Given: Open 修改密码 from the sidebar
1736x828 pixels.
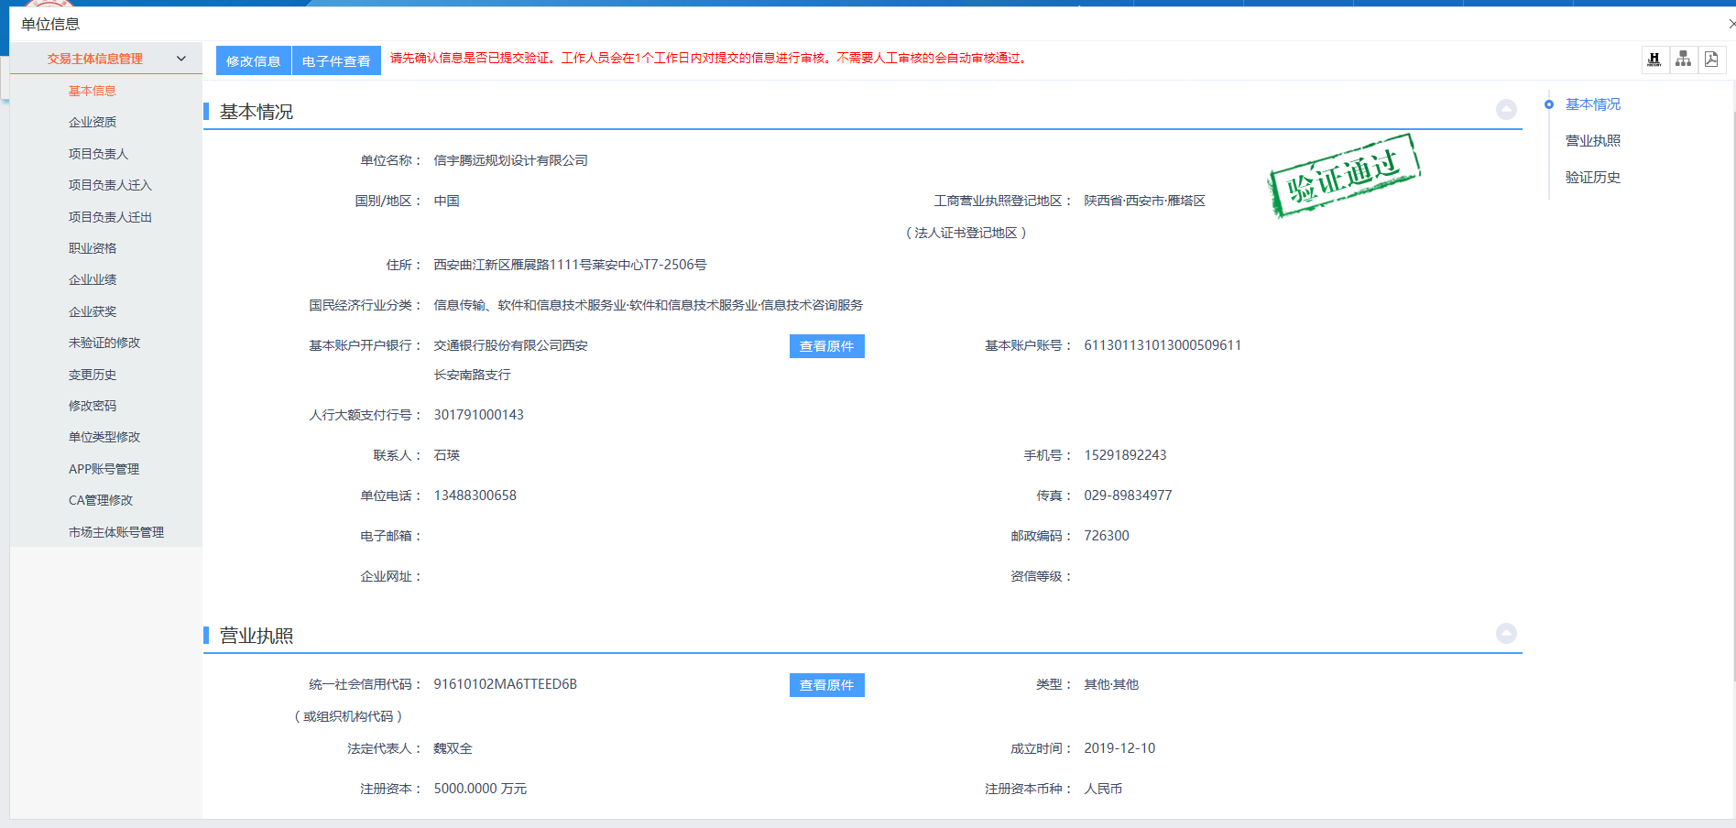Looking at the screenshot, I should [92, 405].
